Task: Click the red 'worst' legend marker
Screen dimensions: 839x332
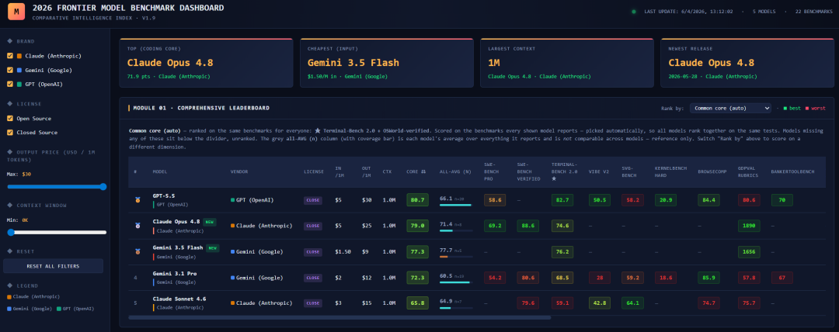Action: 807,109
